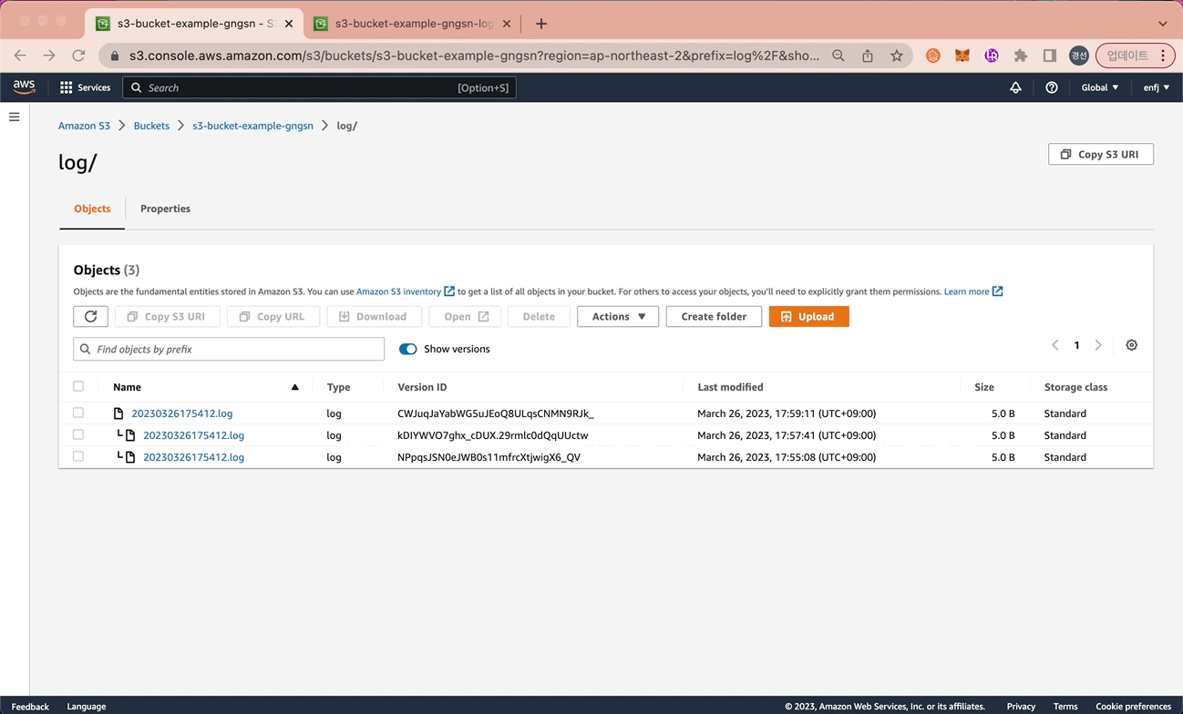Switch to s3-bucket-example-gngsn-log browser tab
The image size is (1183, 714).
point(414,24)
